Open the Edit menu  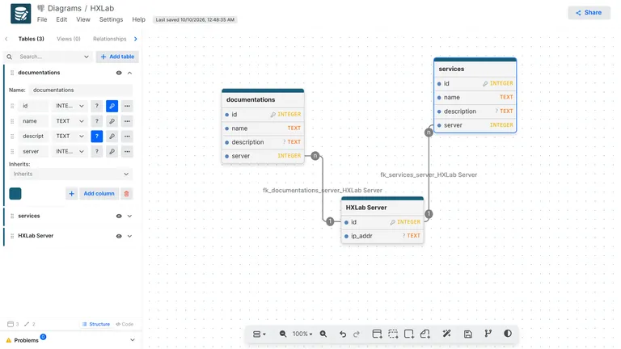(61, 19)
